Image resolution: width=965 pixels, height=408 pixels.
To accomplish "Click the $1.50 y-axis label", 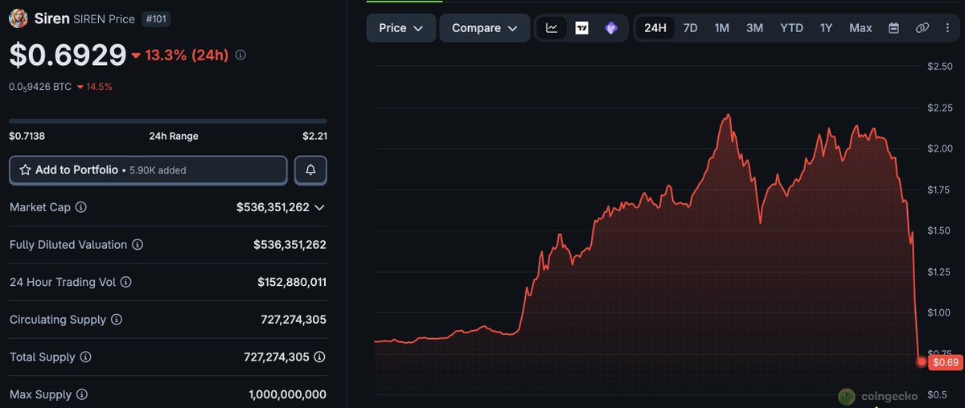I will (939, 231).
